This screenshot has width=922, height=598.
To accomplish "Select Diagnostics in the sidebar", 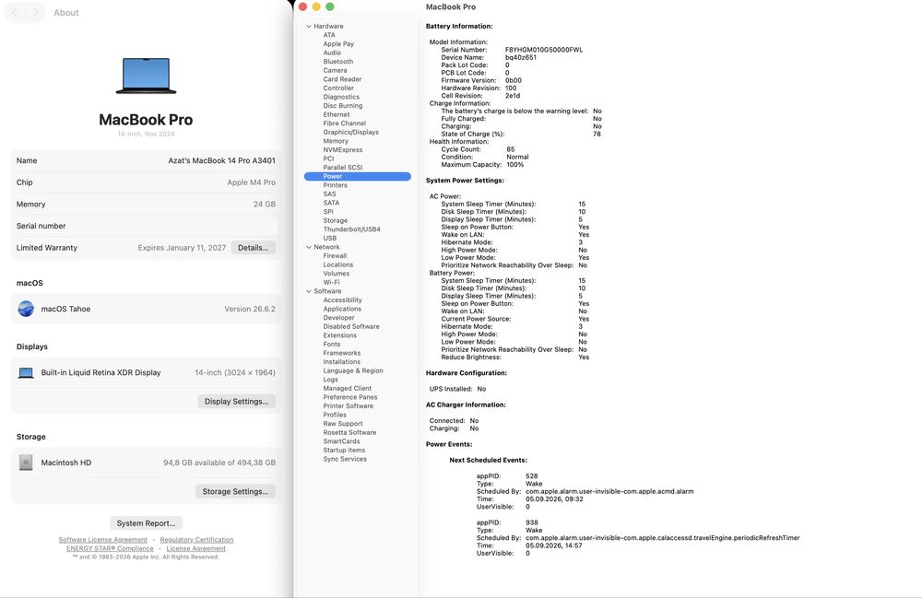I will [341, 97].
